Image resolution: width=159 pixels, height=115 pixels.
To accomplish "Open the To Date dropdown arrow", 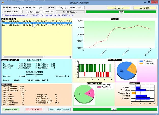I will (x=83, y=8).
